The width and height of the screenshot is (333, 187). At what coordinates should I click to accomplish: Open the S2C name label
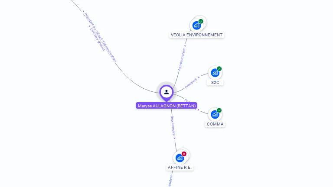coord(215,83)
